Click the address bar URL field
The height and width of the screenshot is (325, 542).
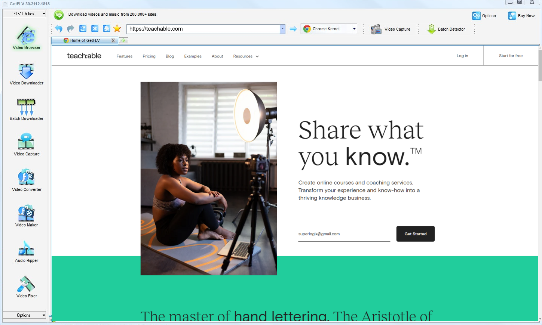pos(203,29)
